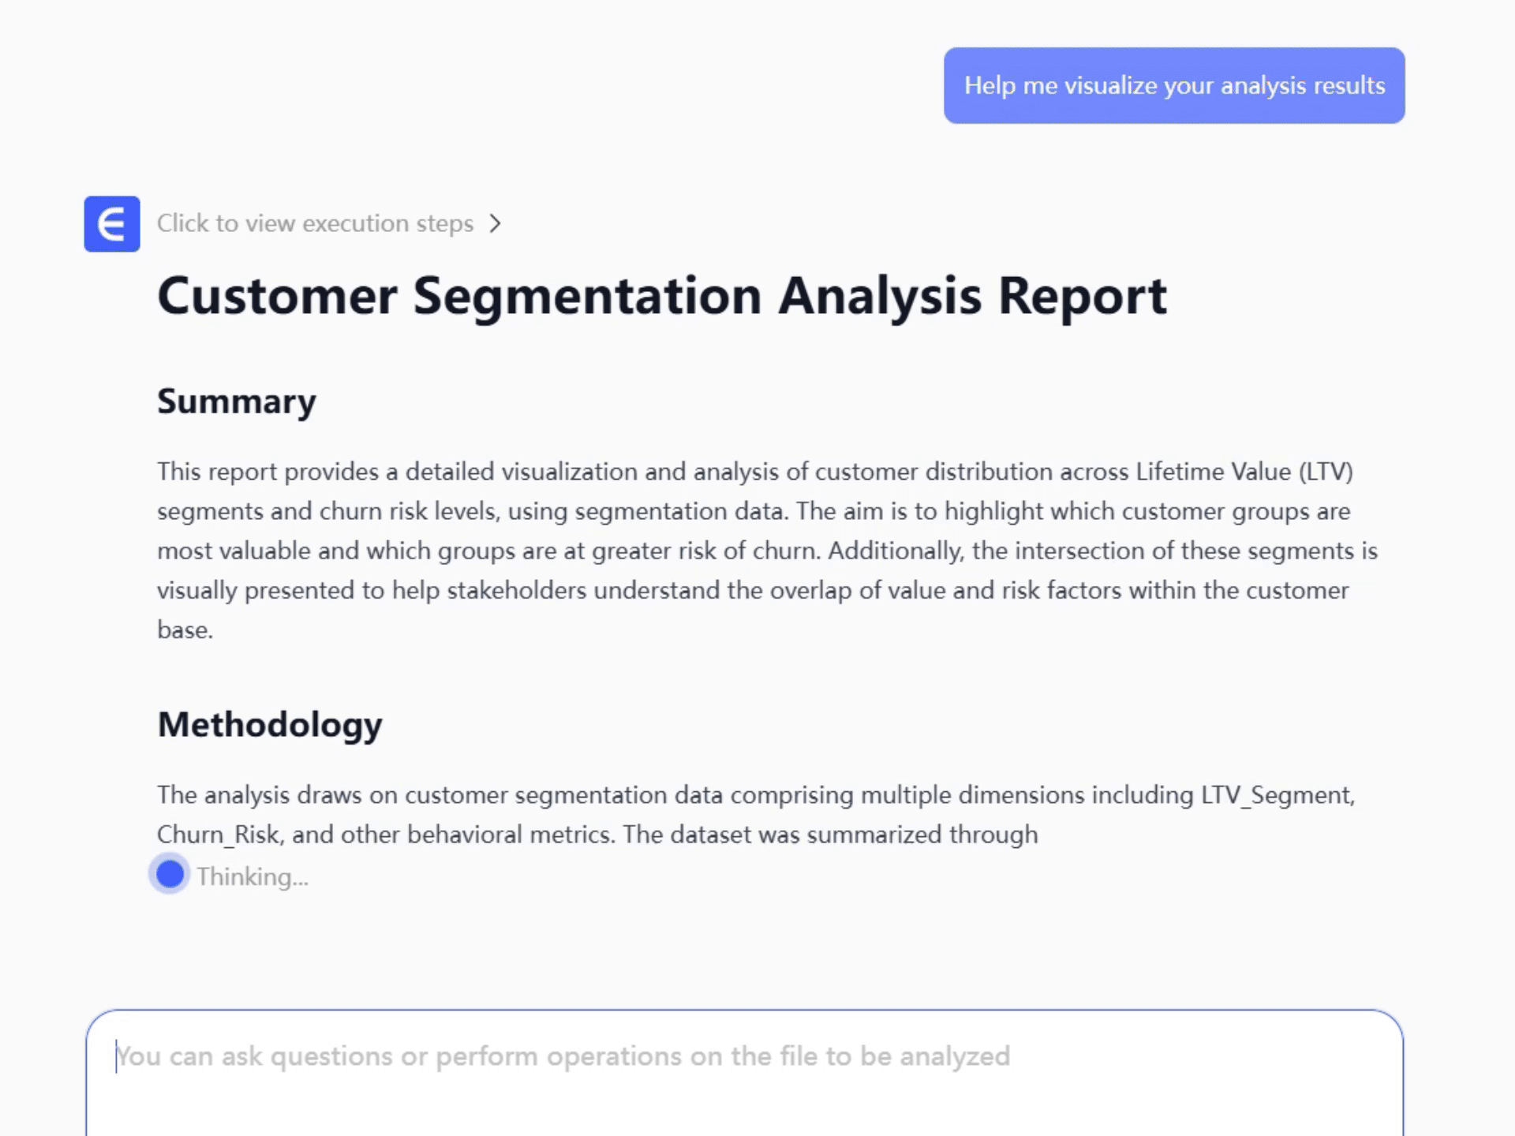The height and width of the screenshot is (1136, 1515).
Task: Click the word "Churn_Risk" in Methodology paragraph
Action: tap(218, 835)
